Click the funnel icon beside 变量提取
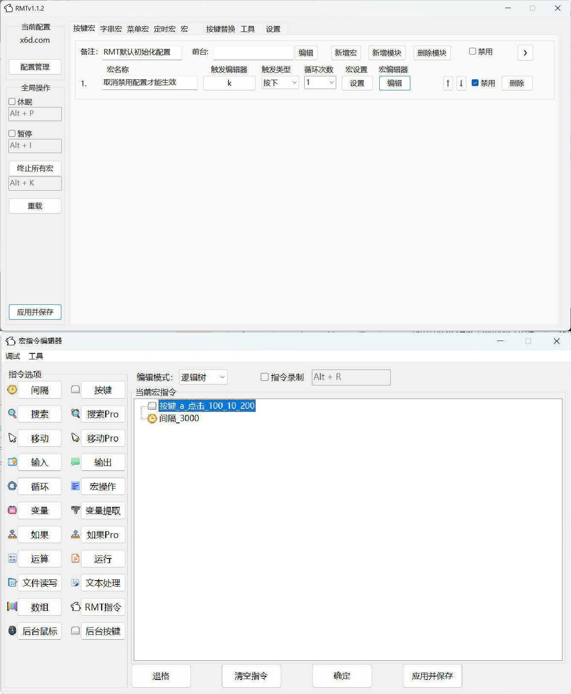 point(75,510)
